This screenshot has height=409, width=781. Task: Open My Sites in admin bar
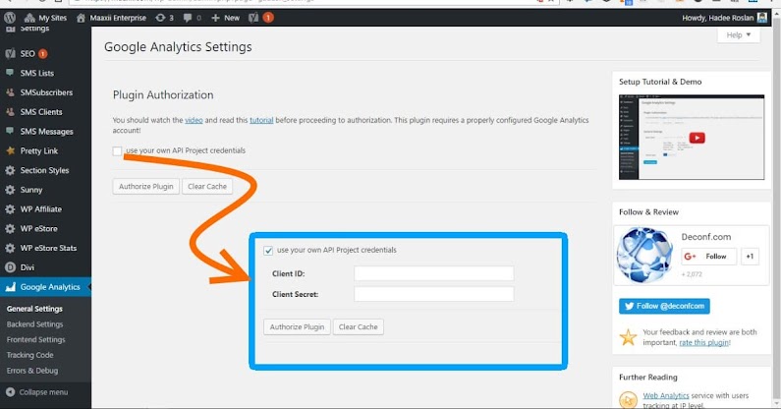click(x=45, y=18)
